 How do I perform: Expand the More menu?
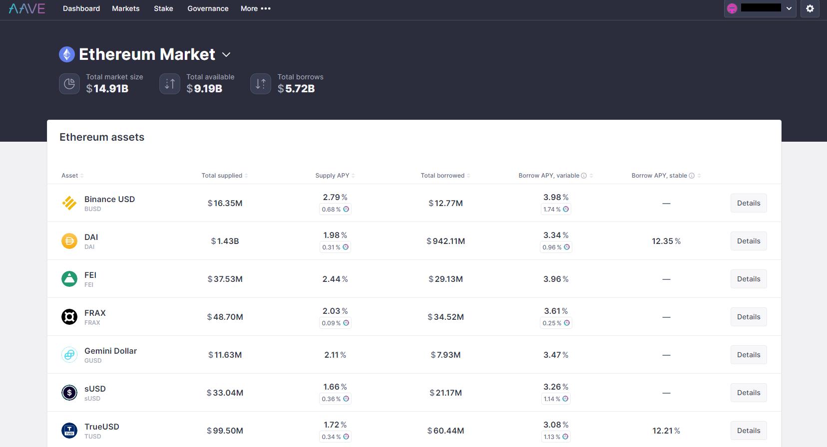pyautogui.click(x=255, y=8)
